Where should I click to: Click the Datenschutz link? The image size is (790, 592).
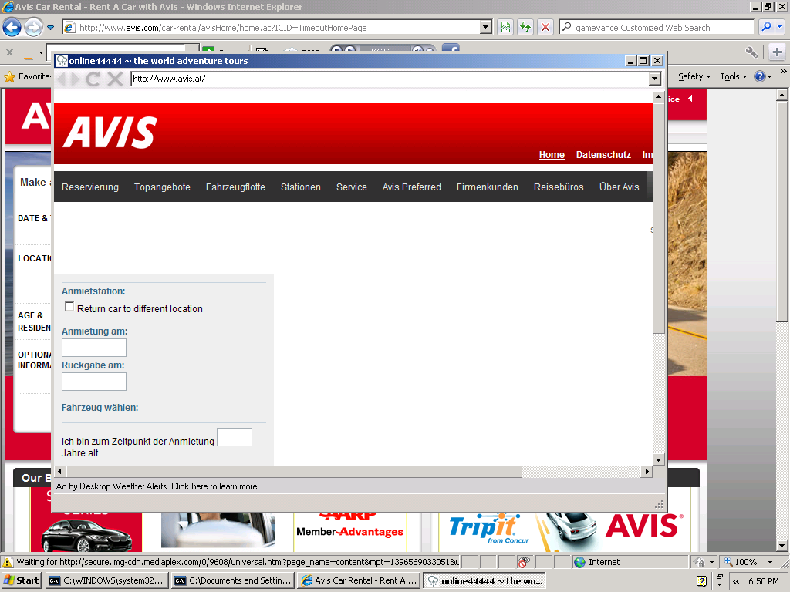coord(603,155)
